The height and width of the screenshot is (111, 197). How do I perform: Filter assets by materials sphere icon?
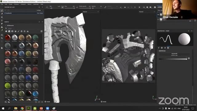6,31
